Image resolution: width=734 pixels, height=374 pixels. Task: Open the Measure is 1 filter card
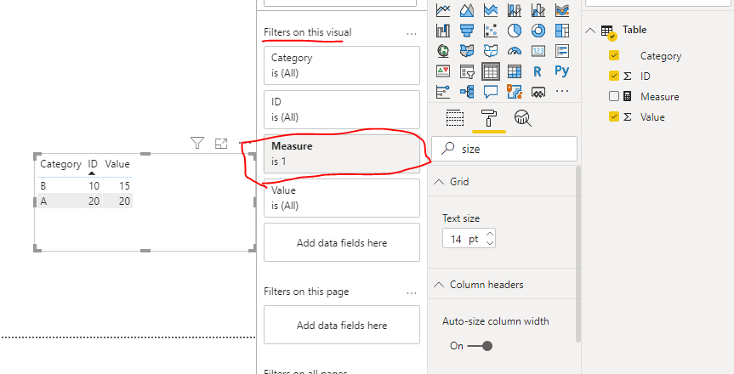pyautogui.click(x=342, y=154)
